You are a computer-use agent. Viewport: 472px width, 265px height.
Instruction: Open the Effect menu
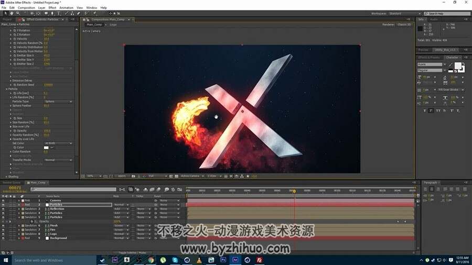[x=52, y=7]
